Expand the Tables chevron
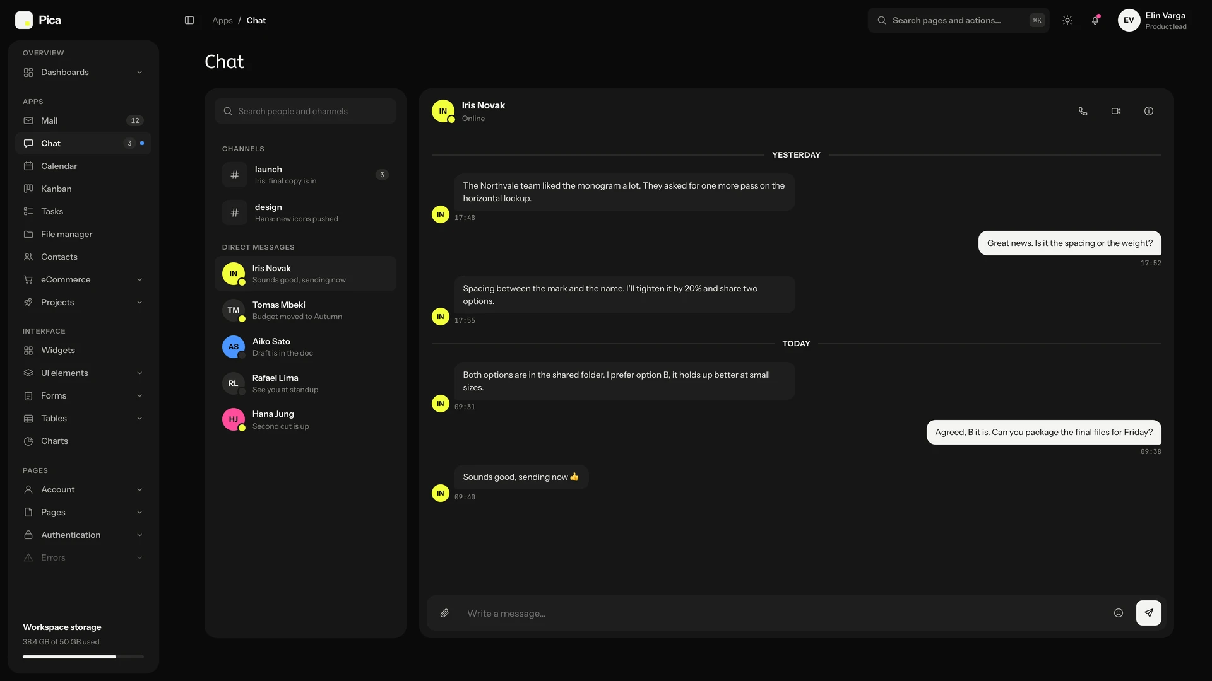This screenshot has width=1212, height=681. 140,418
